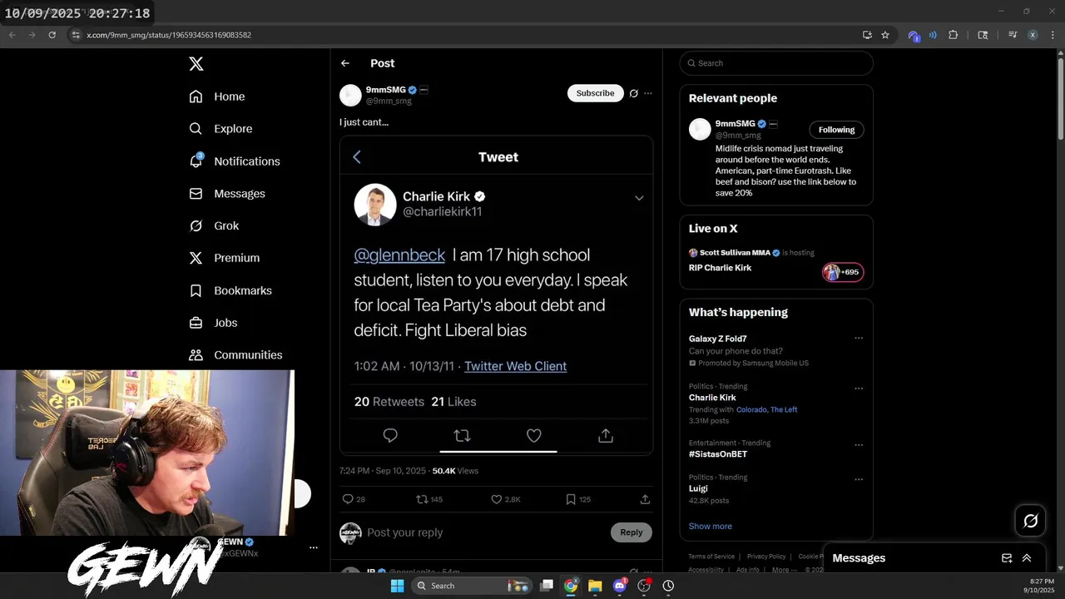Open post more options menu
Viewport: 1065px width, 599px height.
(648, 93)
